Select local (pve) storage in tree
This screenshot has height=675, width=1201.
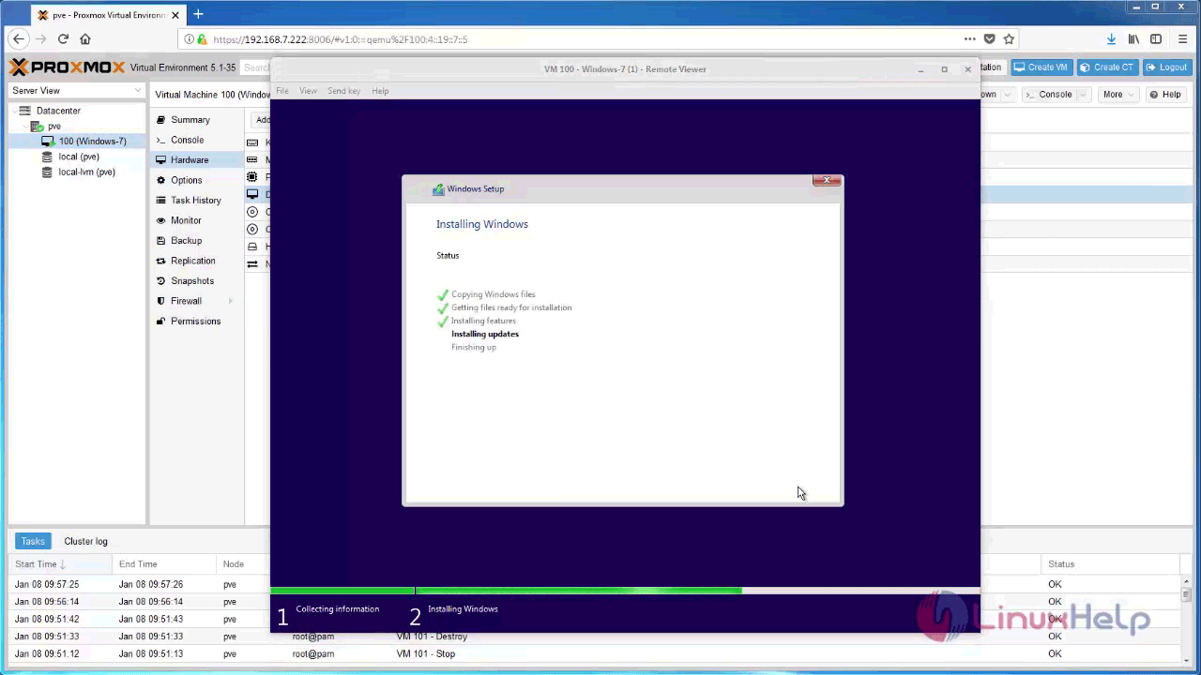click(x=79, y=157)
